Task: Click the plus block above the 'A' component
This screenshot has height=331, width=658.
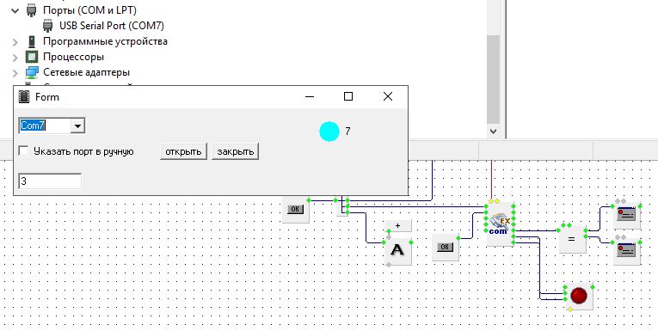Action: pos(398,225)
